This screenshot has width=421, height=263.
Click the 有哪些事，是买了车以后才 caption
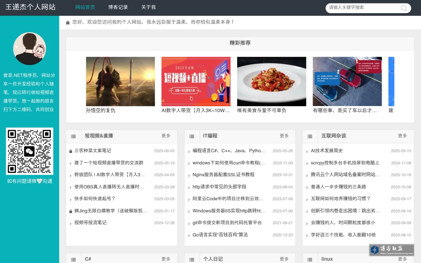click(x=345, y=110)
